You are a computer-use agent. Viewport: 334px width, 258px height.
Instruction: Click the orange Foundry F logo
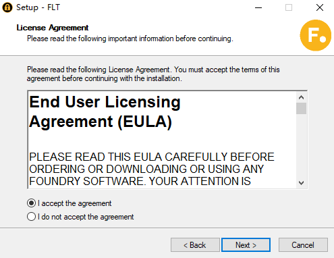point(316,35)
